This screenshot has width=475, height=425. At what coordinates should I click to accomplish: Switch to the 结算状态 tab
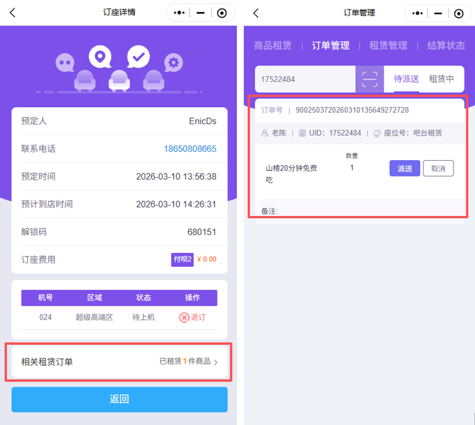tap(446, 45)
